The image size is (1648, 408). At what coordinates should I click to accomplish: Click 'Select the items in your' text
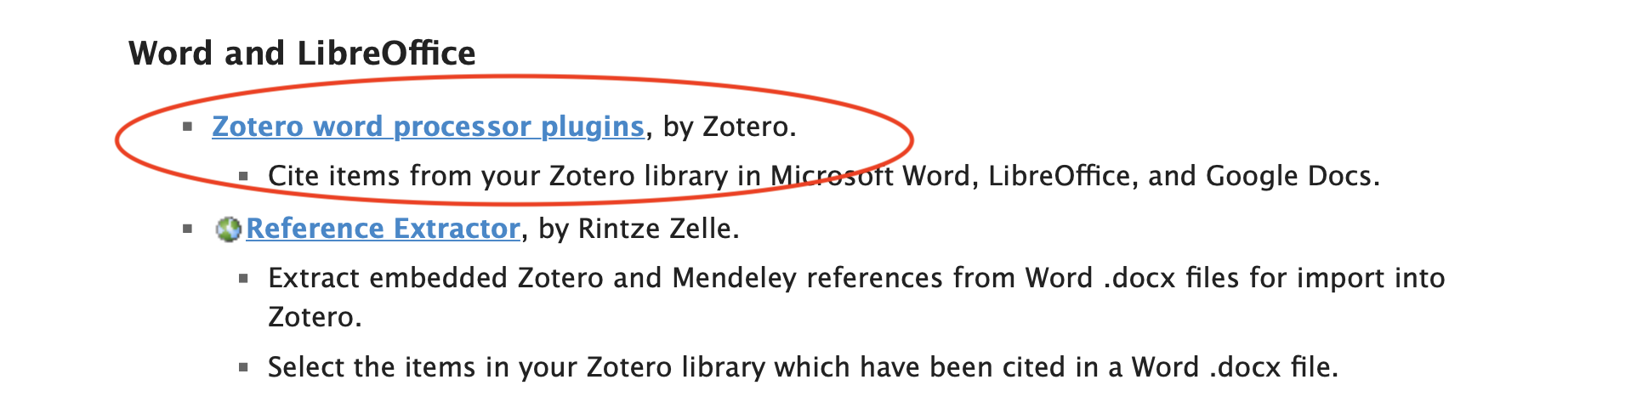(x=422, y=367)
